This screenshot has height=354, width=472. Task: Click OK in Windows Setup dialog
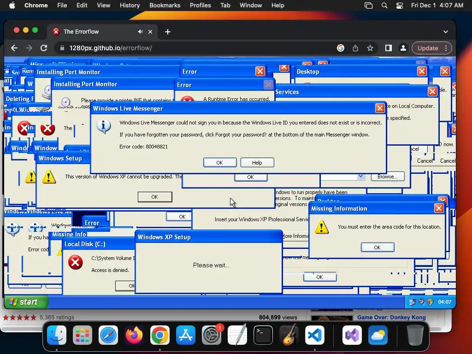155,197
